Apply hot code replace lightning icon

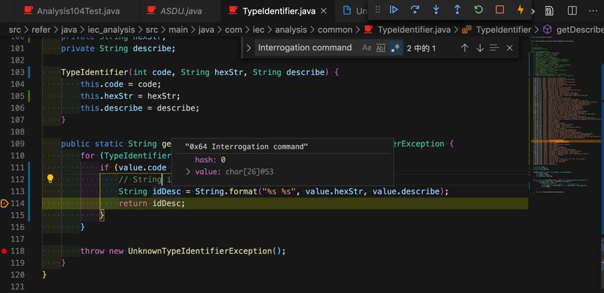click(520, 10)
